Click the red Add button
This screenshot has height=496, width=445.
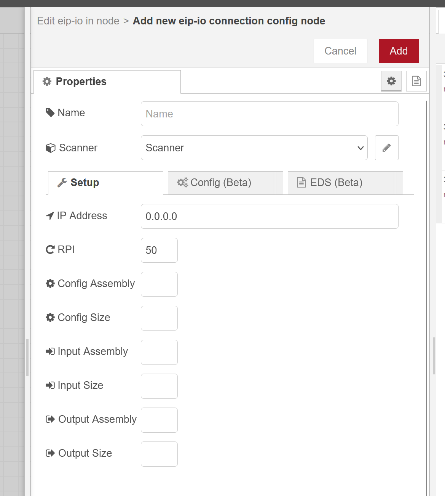click(399, 51)
